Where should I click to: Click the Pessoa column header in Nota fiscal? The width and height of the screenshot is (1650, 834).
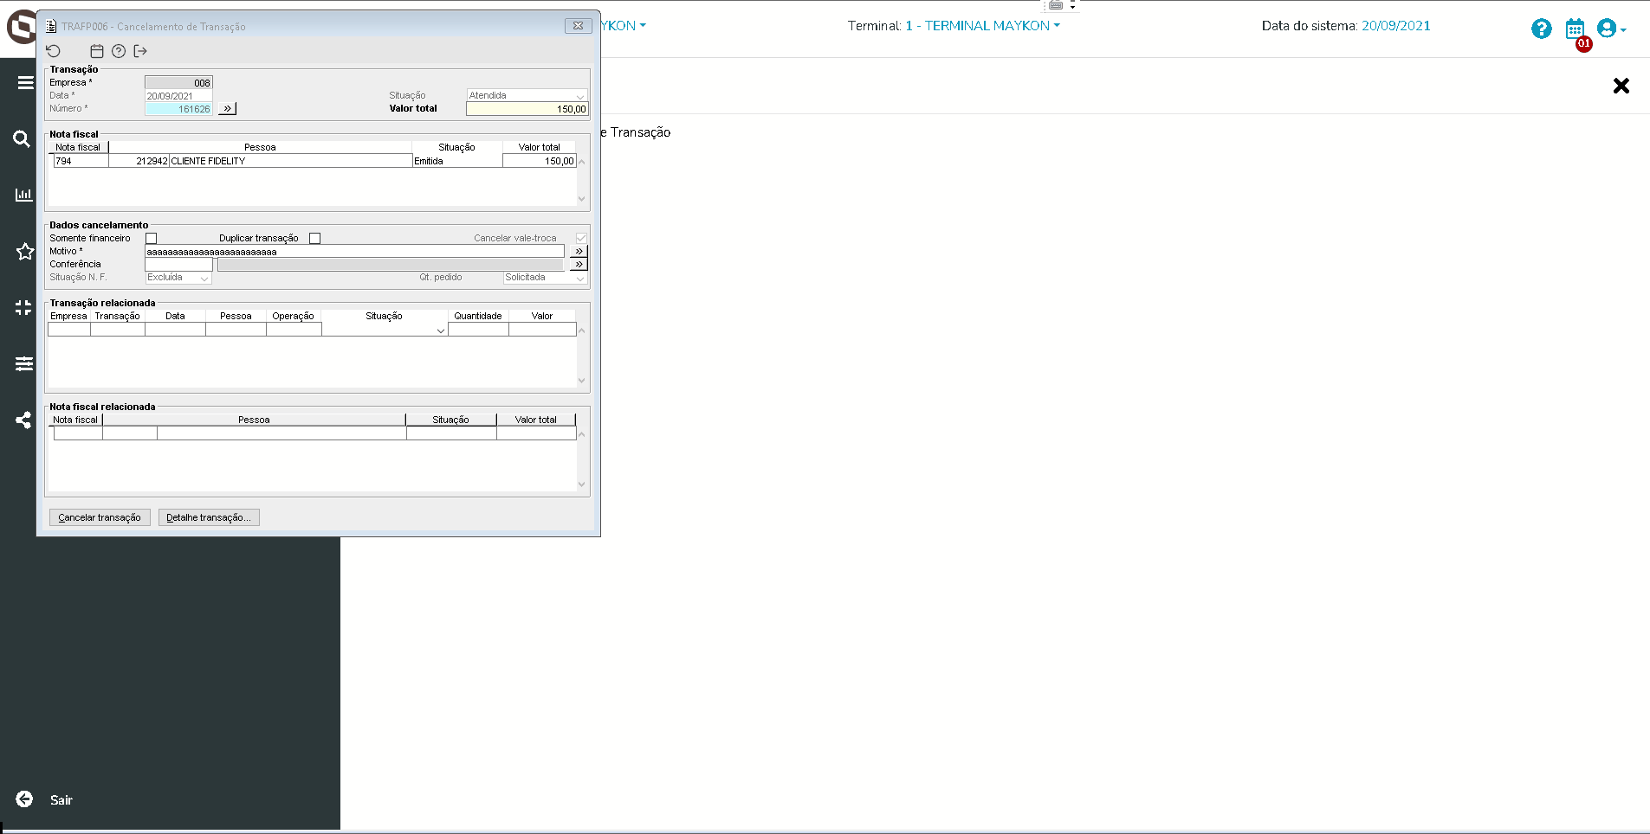(x=260, y=147)
